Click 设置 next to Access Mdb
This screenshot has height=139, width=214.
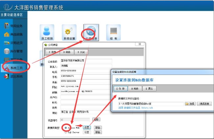point(87,128)
